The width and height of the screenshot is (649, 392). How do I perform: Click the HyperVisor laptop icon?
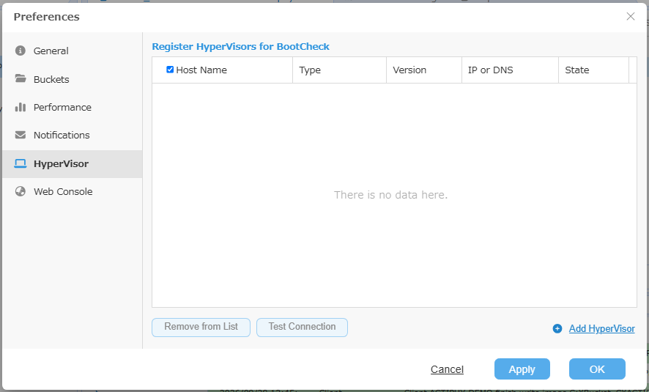tap(21, 163)
